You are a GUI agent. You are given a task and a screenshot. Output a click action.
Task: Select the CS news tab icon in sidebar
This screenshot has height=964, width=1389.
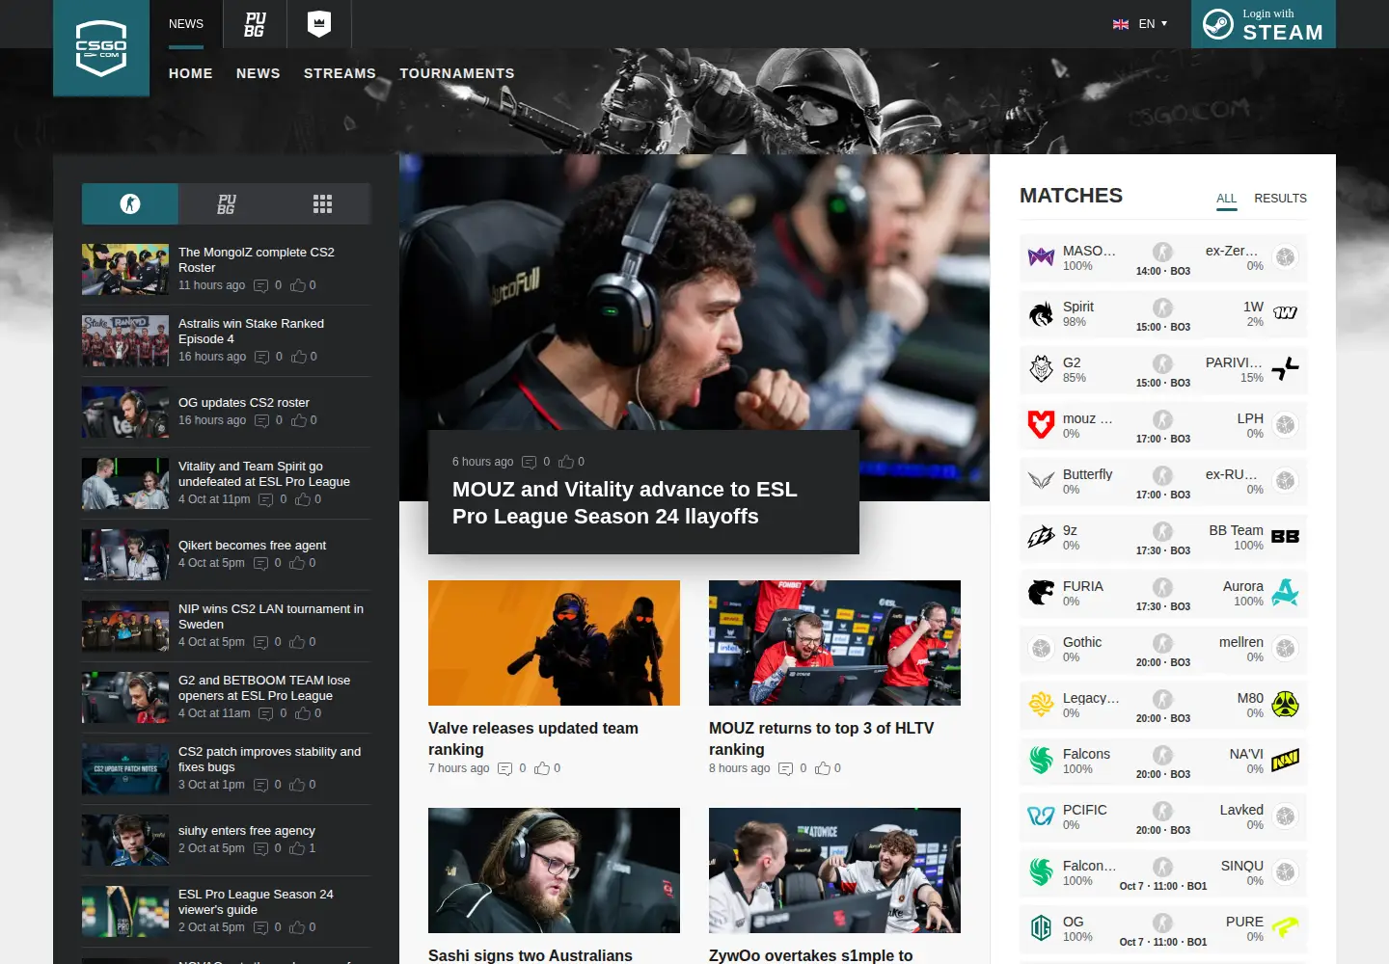click(x=130, y=203)
